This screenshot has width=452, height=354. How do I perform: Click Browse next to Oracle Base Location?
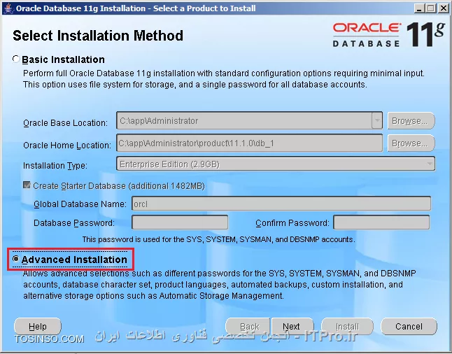411,120
